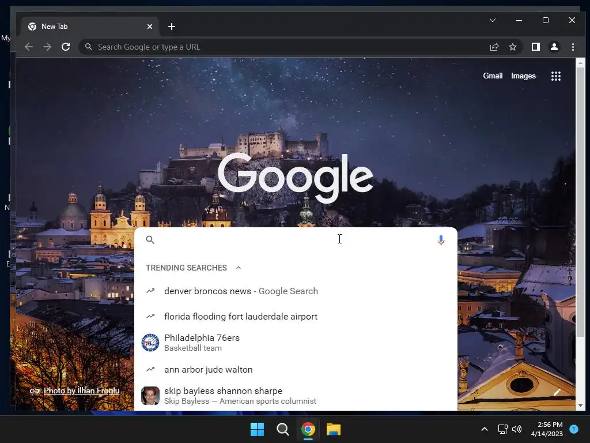The image size is (590, 443).
Task: Click inside the Google search input field
Action: 296,239
